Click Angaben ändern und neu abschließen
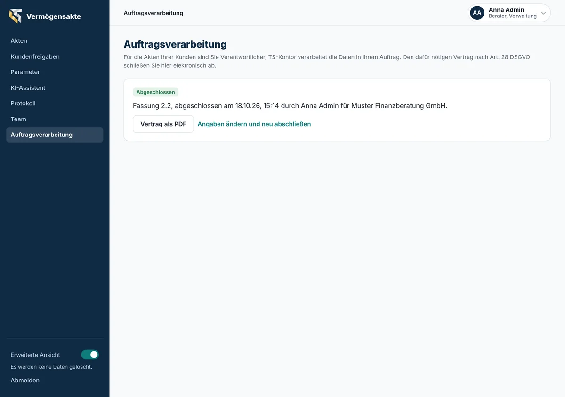565x397 pixels. (254, 124)
